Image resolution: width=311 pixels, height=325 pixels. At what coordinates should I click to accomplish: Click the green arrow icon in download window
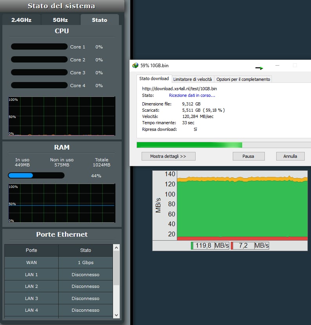coord(259,68)
